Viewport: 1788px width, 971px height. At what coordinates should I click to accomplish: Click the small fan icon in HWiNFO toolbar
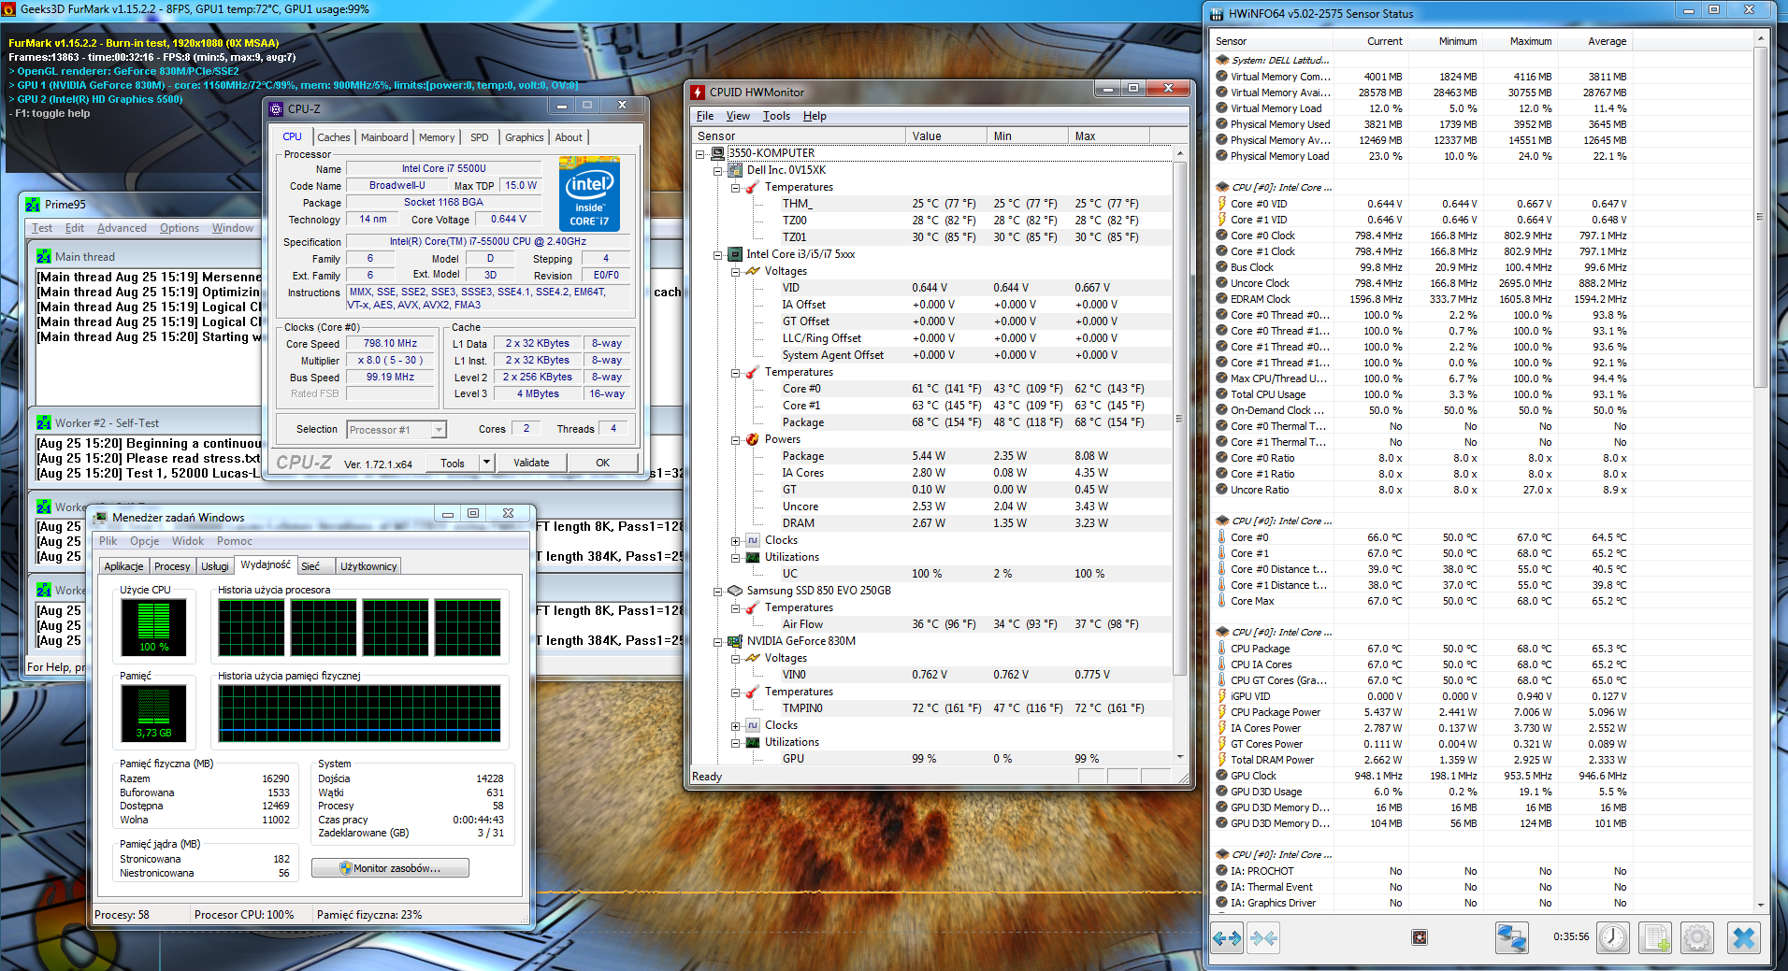[x=1420, y=937]
